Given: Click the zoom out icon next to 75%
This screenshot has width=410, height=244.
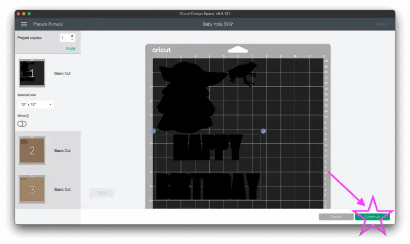Looking at the screenshot, I should (x=92, y=193).
